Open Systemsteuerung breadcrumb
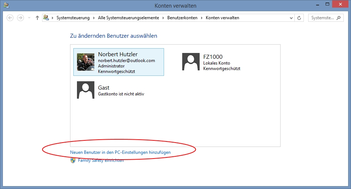Screen dimensions: 351x189 [73, 18]
